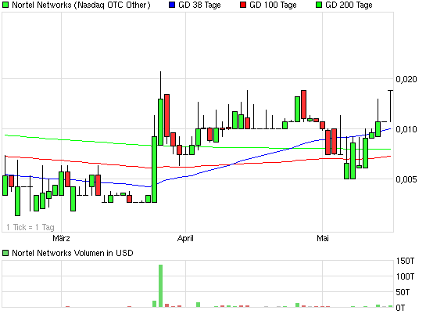
Task: Select the 'GD 100 Tage' legend text
Action: 273,5
